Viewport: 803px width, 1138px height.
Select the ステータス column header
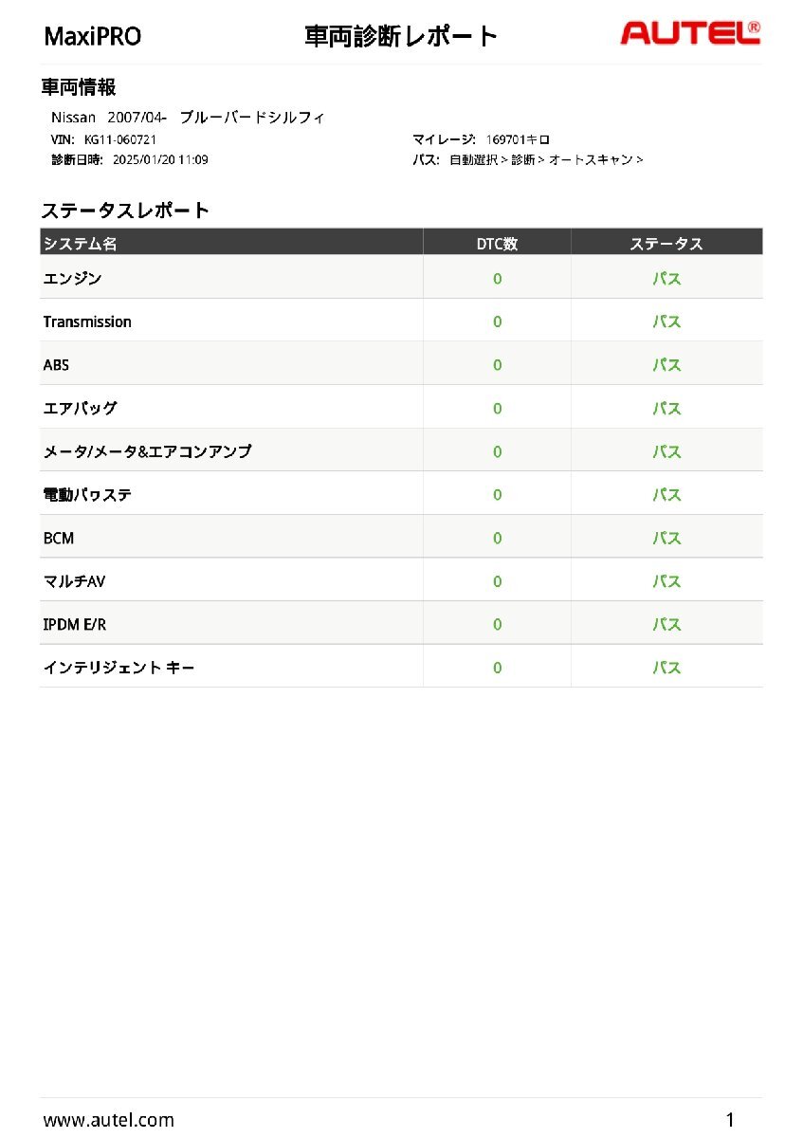pyautogui.click(x=666, y=244)
